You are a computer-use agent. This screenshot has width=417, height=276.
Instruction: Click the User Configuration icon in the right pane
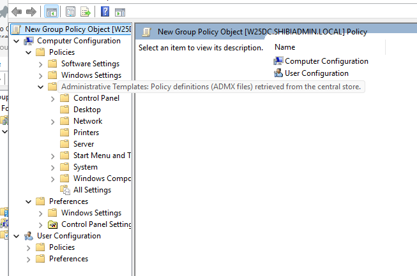tap(278, 73)
